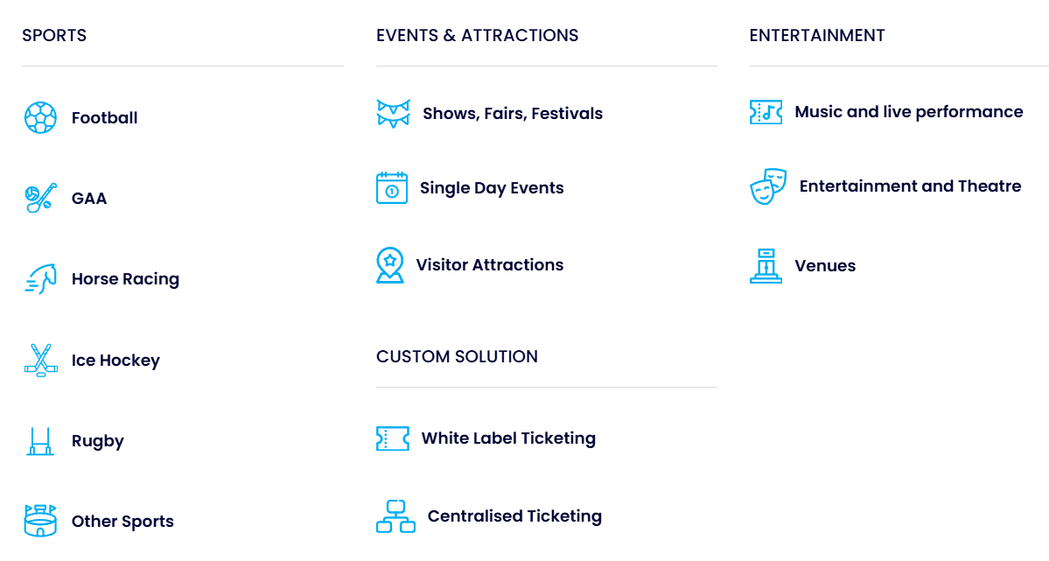Open Music and live performance page
Screen dimensions: 1049x561
(908, 112)
